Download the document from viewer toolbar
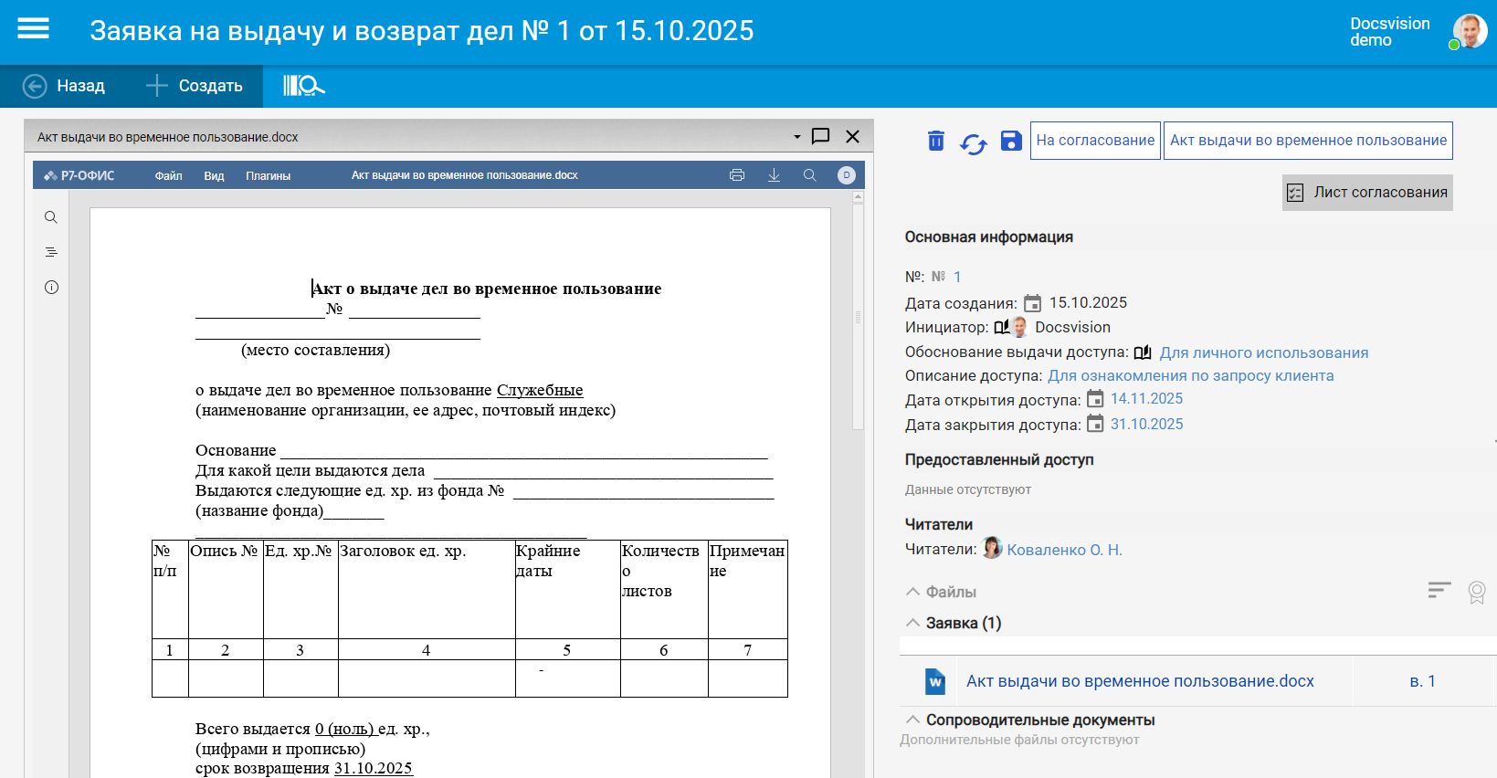The height and width of the screenshot is (778, 1497). point(774,175)
